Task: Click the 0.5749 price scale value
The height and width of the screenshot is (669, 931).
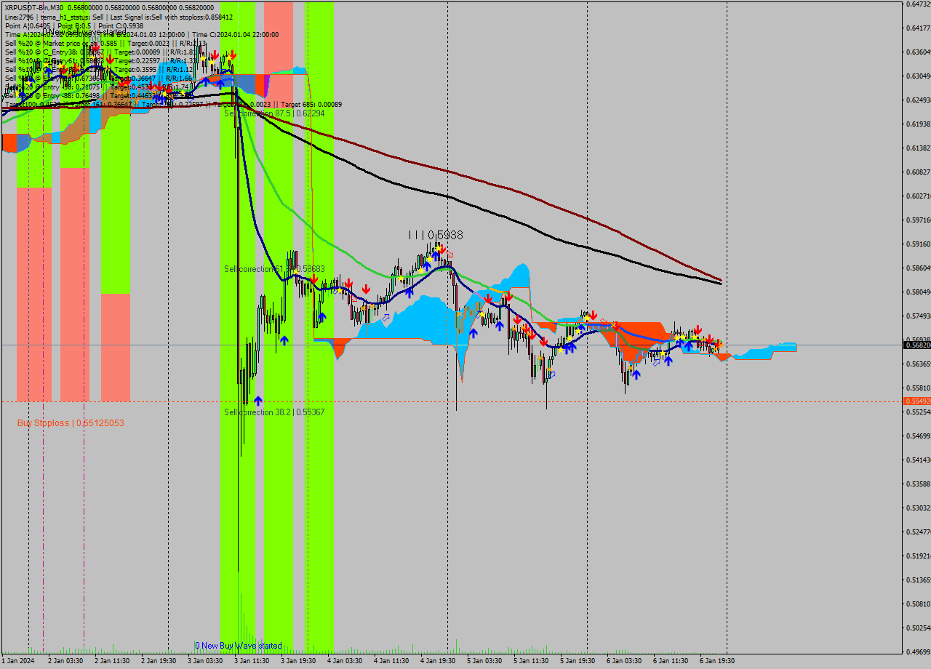Action: coord(918,316)
